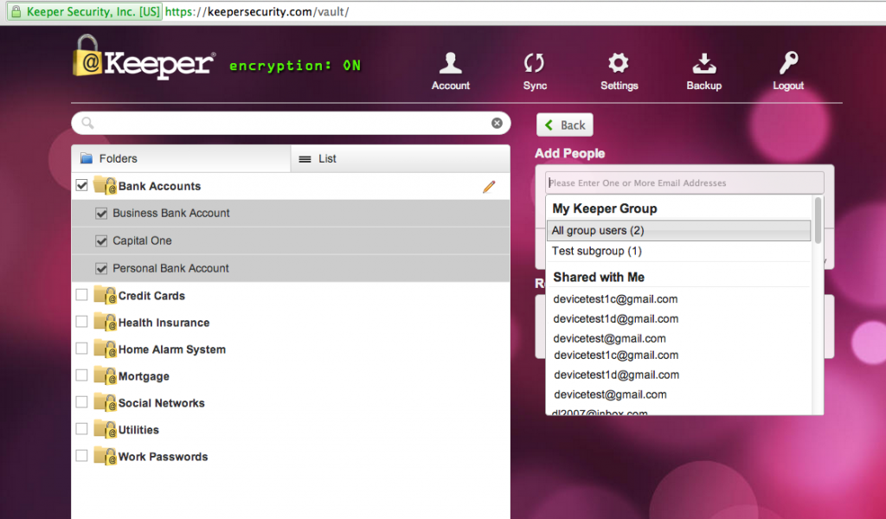Click the email addresses input field
886x519 pixels.
coord(684,183)
